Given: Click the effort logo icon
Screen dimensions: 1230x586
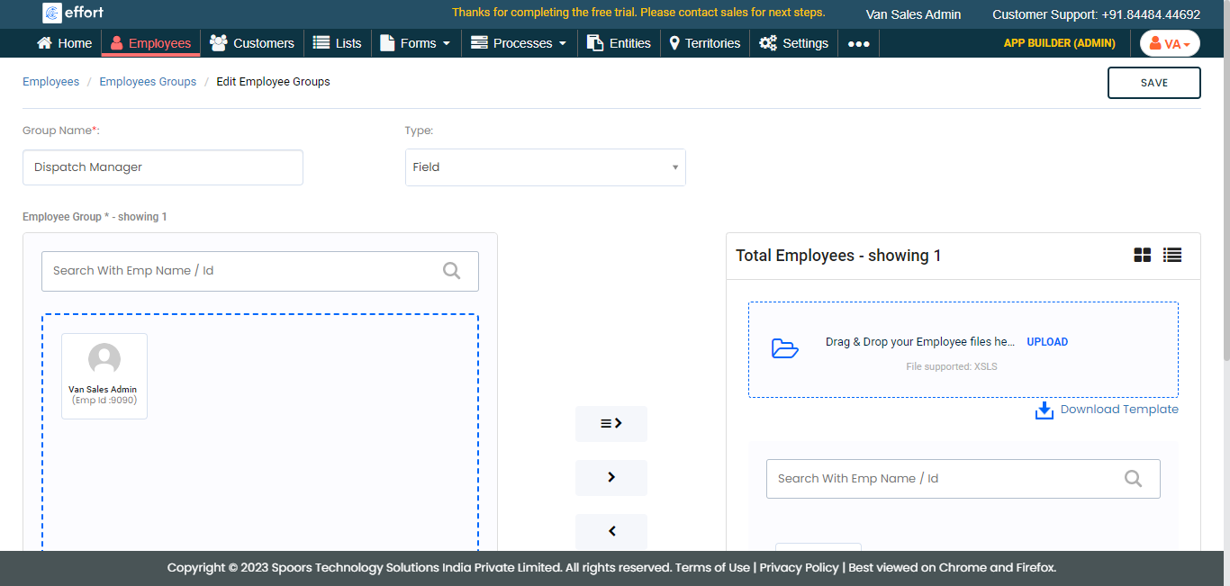Looking at the screenshot, I should 52,14.
